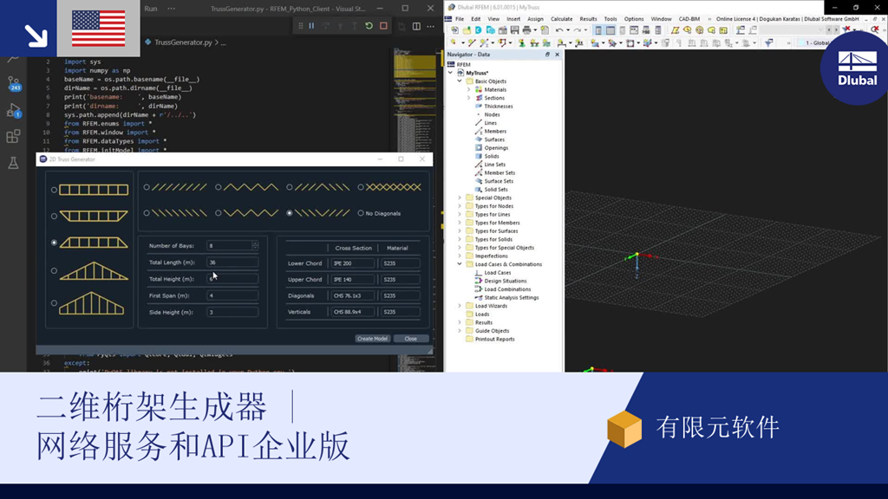Click the Create Model button
Screen dimensions: 888x499
point(372,339)
